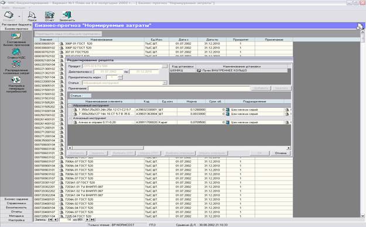Image resolution: width=366 pixels, height=227 pixels.
Task: Click item icon in row A39832330001
Action: pos(76,110)
